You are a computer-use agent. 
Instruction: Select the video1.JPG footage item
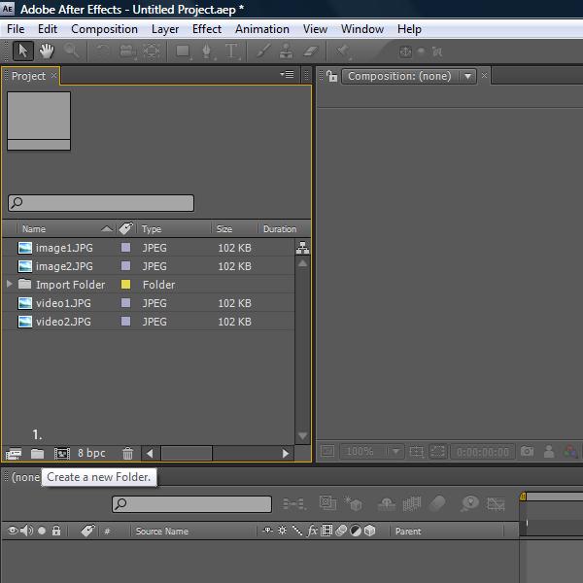[x=148, y=303]
